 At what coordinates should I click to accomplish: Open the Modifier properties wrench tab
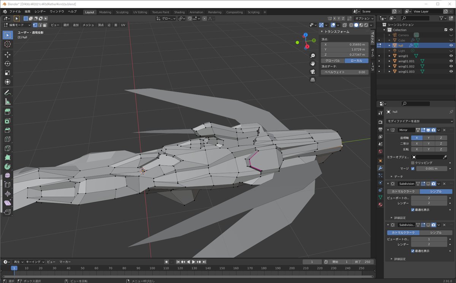click(380, 168)
